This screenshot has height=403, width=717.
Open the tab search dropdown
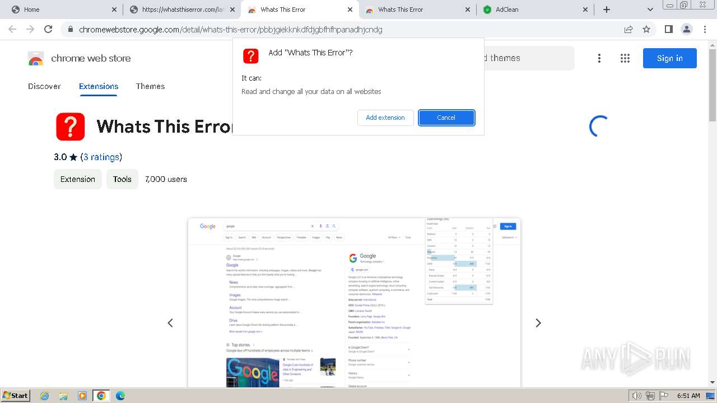point(650,10)
